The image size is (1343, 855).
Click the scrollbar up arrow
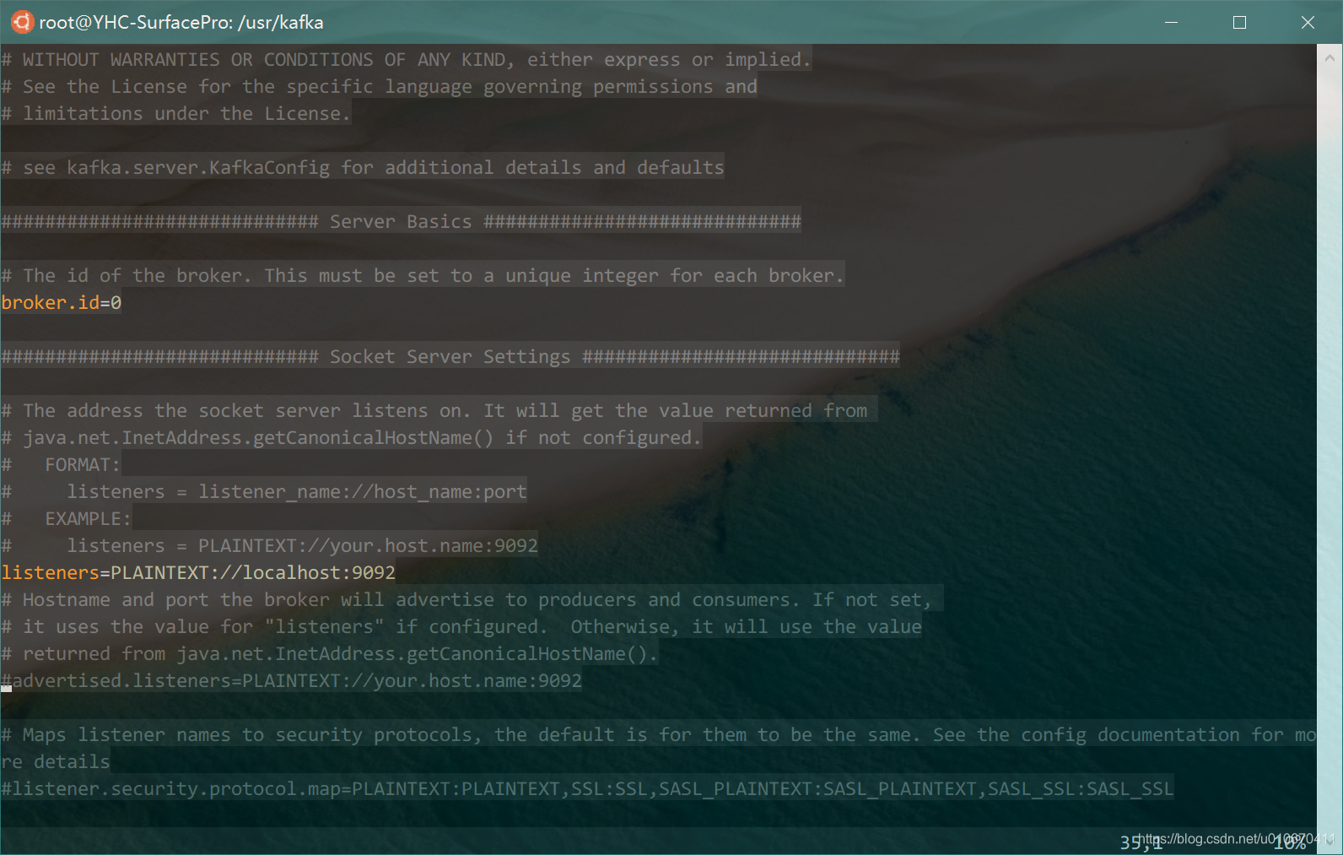click(1330, 58)
